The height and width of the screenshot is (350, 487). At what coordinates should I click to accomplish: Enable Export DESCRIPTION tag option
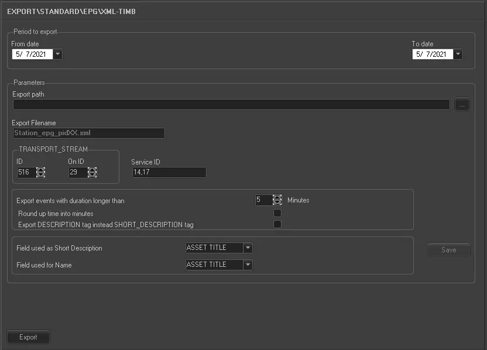[277, 224]
